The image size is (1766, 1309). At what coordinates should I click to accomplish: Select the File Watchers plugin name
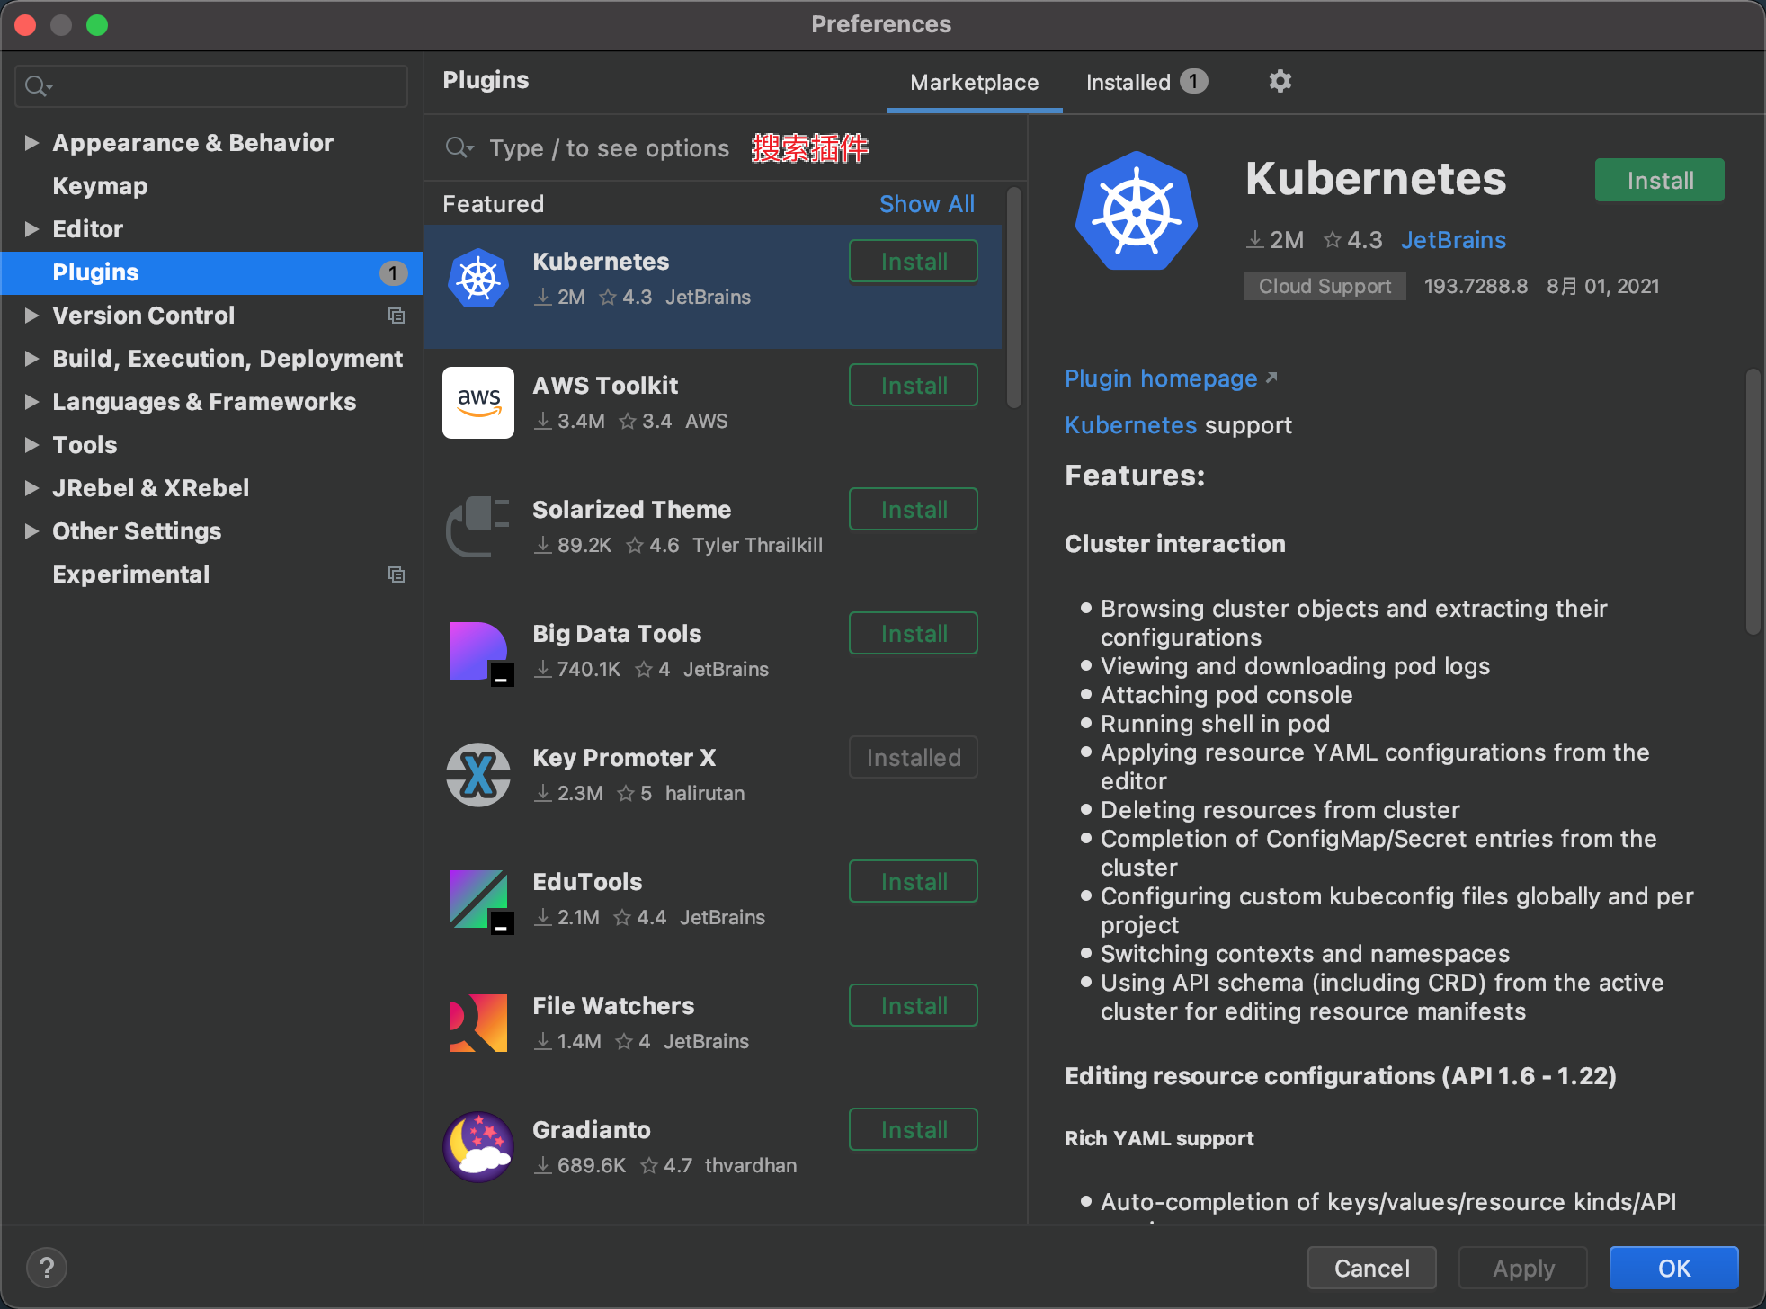(x=613, y=1006)
